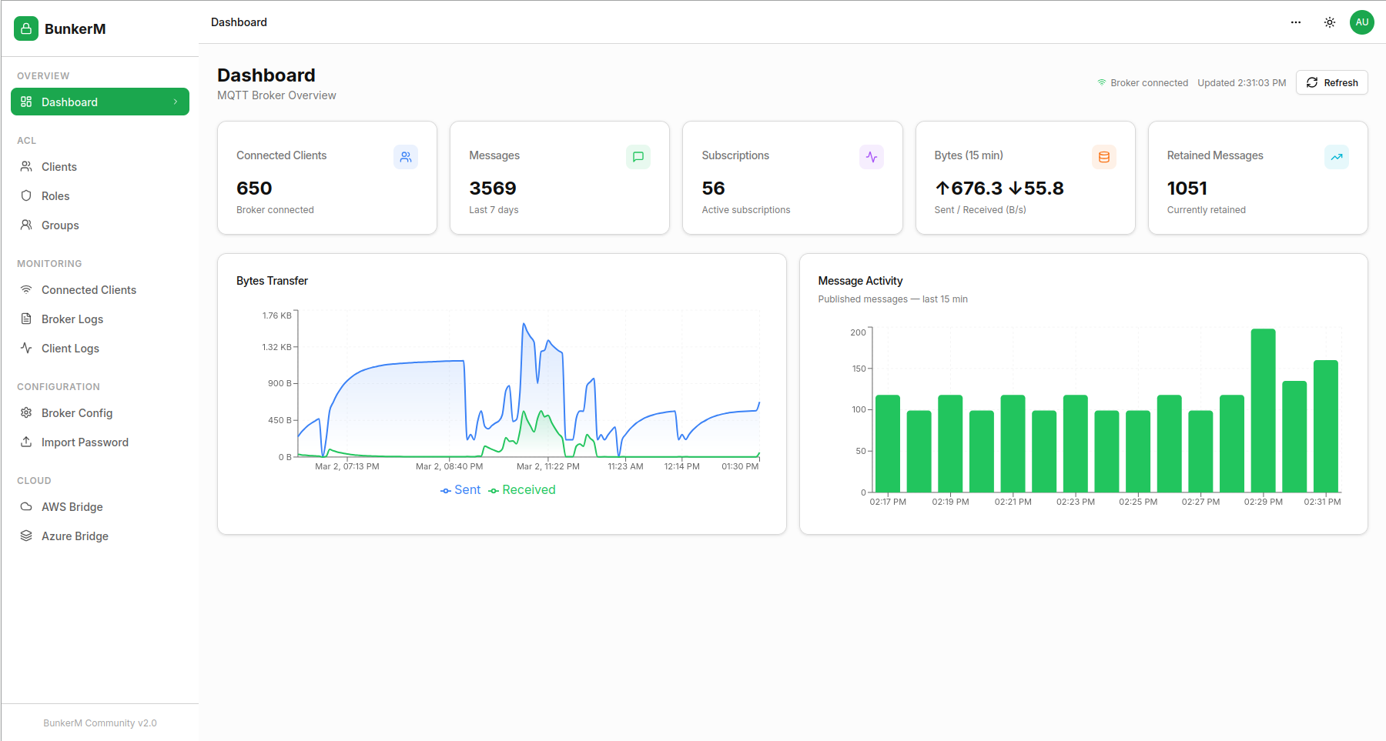
Task: Click the 'Active subscriptions' label
Action: pos(745,210)
